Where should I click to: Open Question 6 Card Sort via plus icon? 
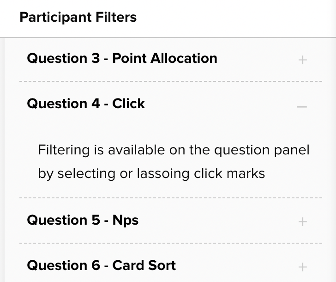[x=302, y=267]
